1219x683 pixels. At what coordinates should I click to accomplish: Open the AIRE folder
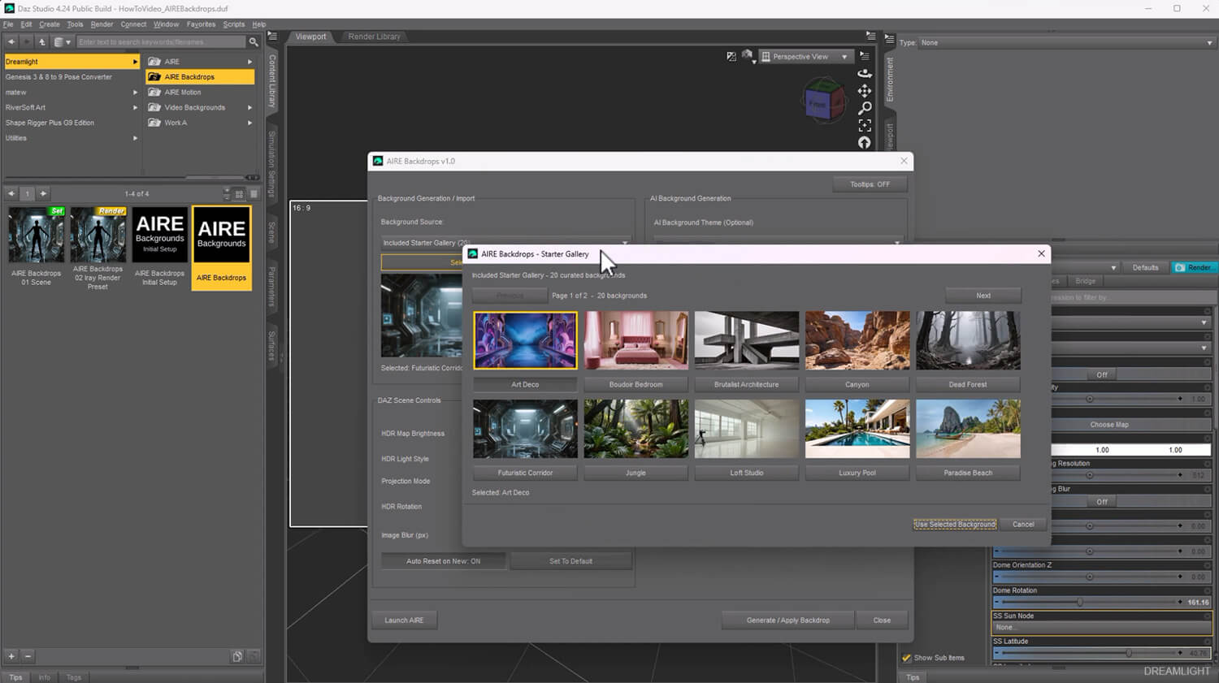pos(199,62)
